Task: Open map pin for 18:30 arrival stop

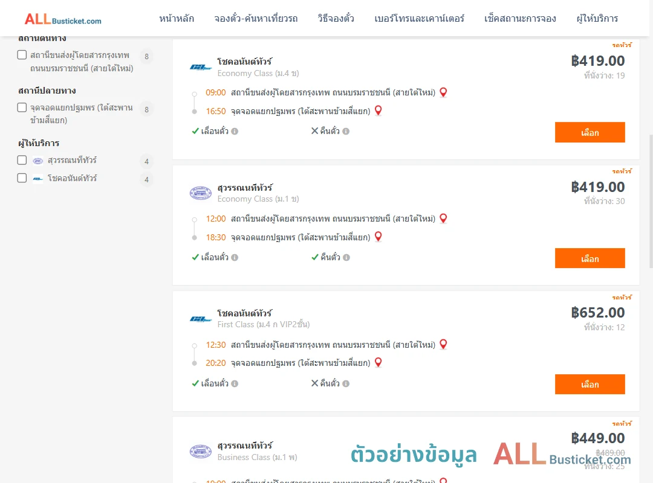Action: pos(378,237)
